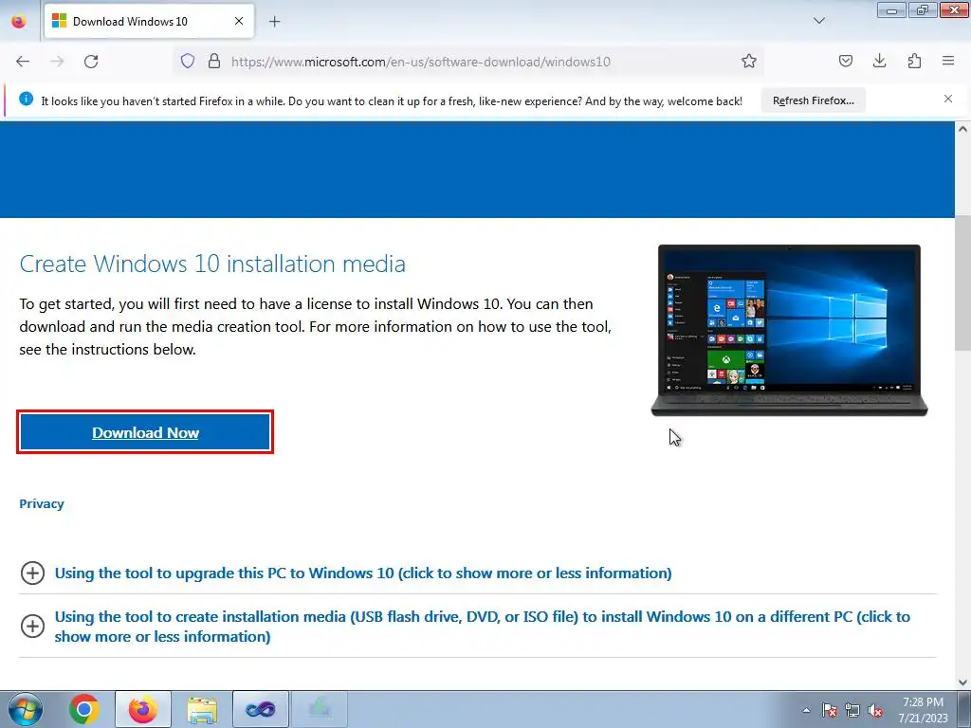The width and height of the screenshot is (971, 728).
Task: Open the List all tabs chevron
Action: (x=819, y=21)
